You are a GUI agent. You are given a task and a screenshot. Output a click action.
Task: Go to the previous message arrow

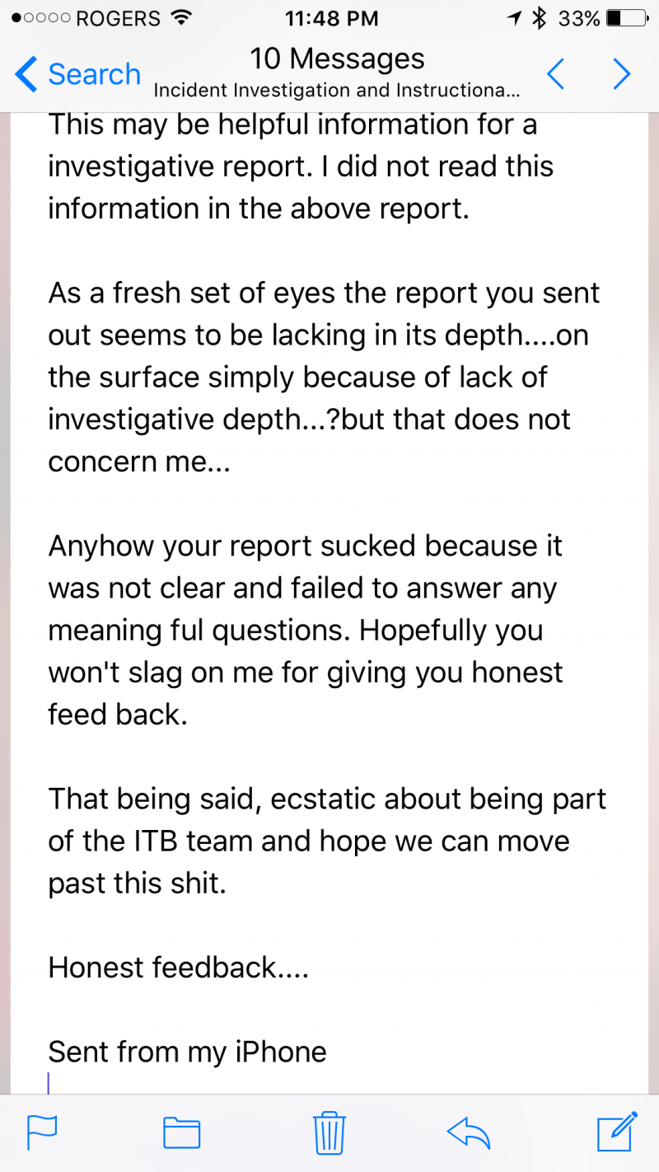[x=556, y=75]
